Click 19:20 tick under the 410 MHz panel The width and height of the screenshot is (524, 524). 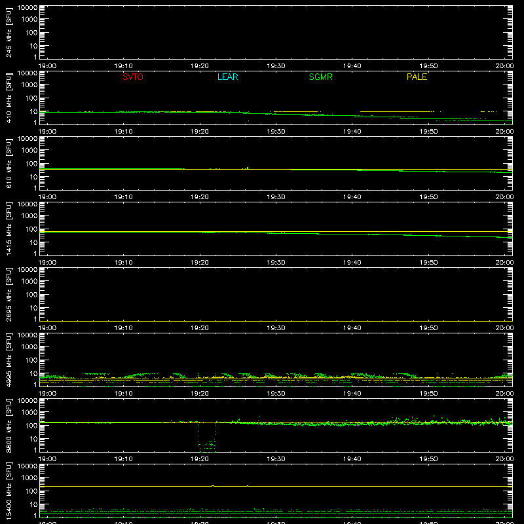tap(200, 132)
